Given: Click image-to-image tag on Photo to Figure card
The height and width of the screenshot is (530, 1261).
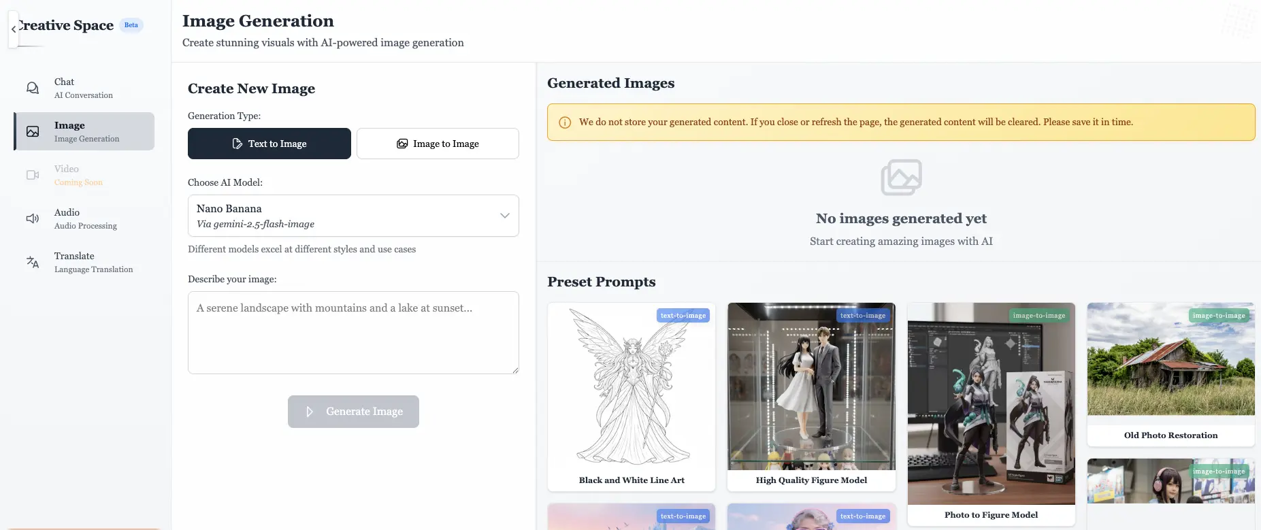Looking at the screenshot, I should pos(1039,316).
